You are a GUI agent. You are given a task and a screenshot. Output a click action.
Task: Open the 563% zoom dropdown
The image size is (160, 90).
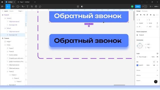(x=156, y=6)
